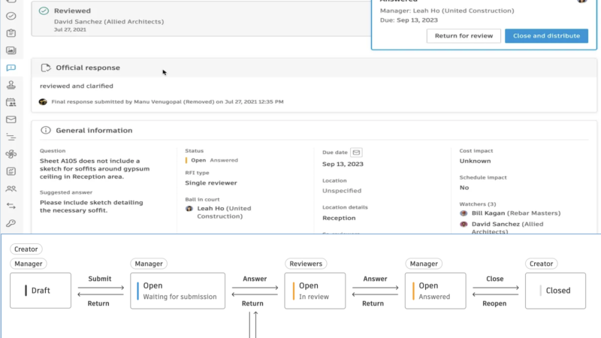The height and width of the screenshot is (338, 601).
Task: Open the Photos icon in sidebar
Action: coord(11,50)
